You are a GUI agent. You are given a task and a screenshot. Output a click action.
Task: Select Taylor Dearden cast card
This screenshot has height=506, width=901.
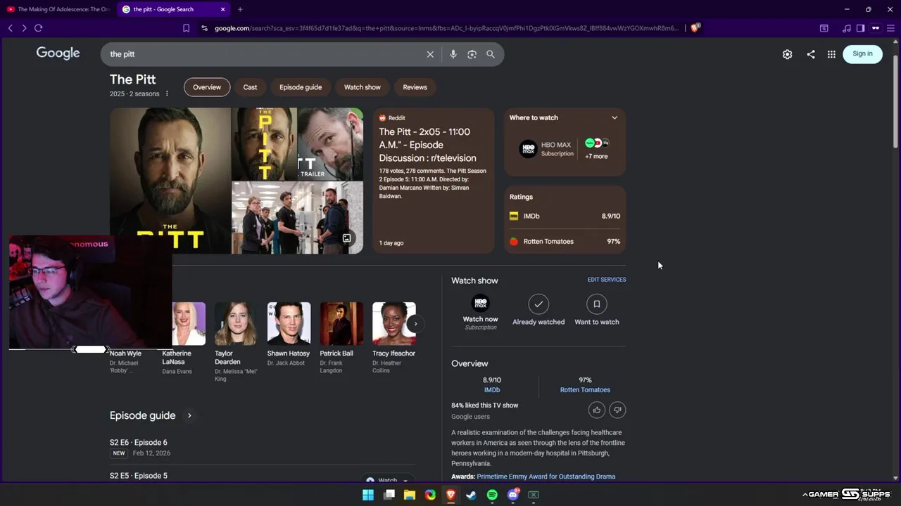pos(236,342)
